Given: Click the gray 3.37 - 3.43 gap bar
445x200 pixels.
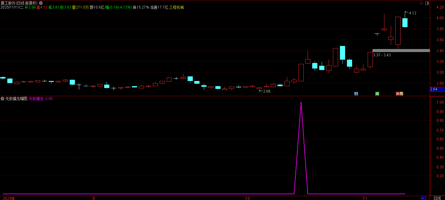Looking at the screenshot, I should pos(401,51).
